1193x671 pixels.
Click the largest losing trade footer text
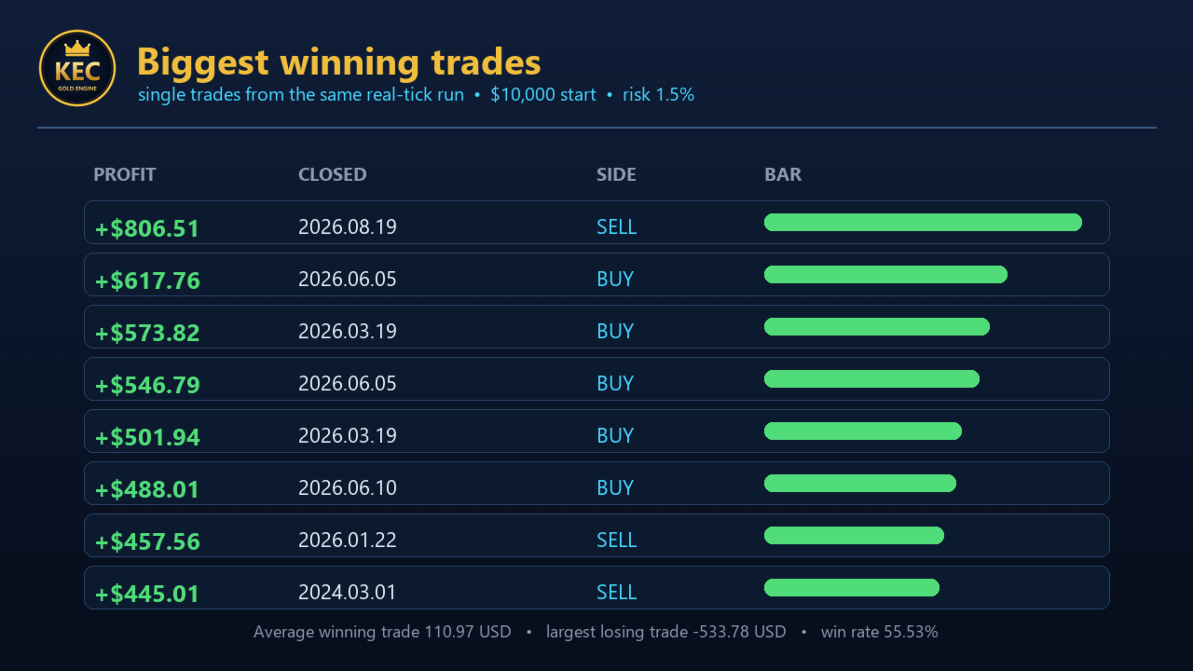coord(666,632)
